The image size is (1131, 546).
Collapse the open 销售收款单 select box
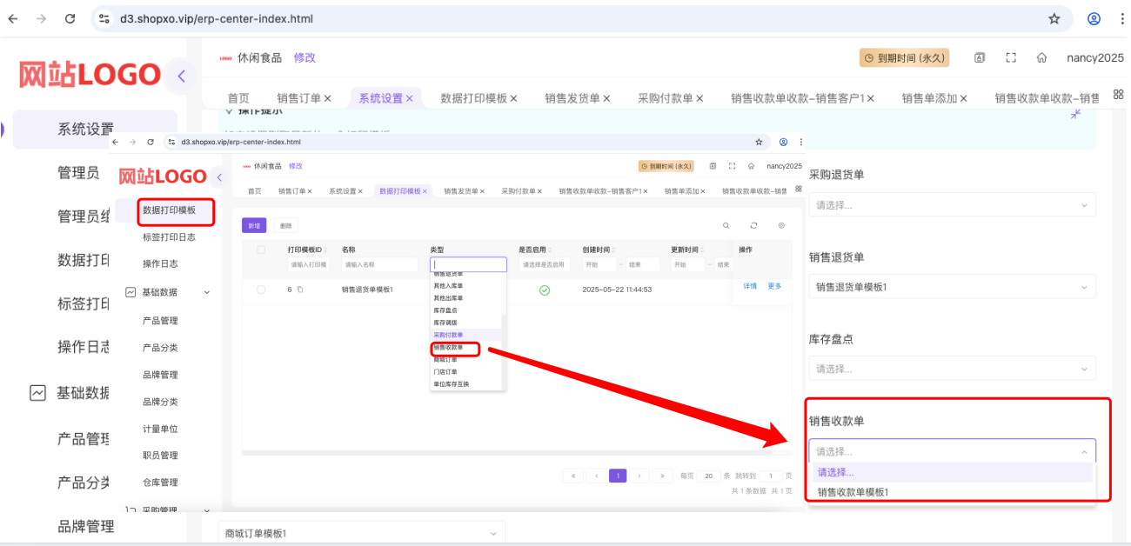[x=952, y=451]
